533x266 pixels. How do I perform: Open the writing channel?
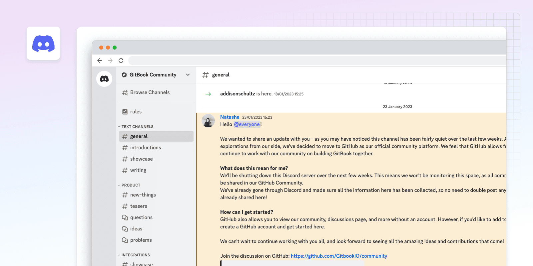point(156,170)
